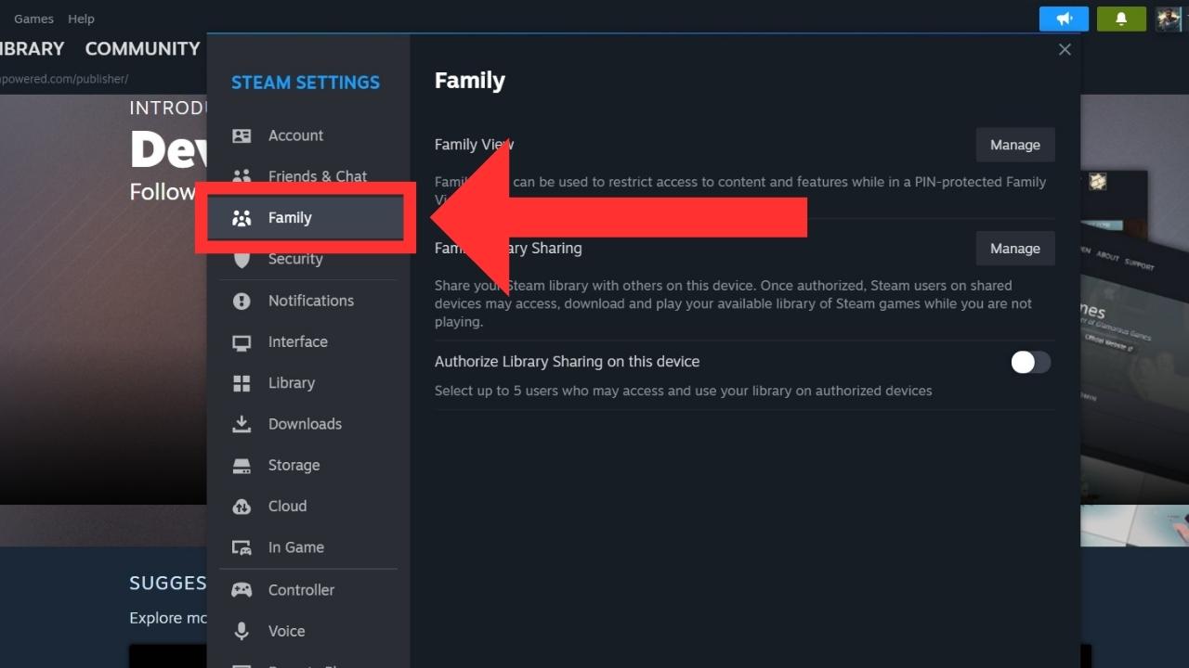The height and width of the screenshot is (668, 1189).
Task: Open the Games menu
Action: coord(33,18)
